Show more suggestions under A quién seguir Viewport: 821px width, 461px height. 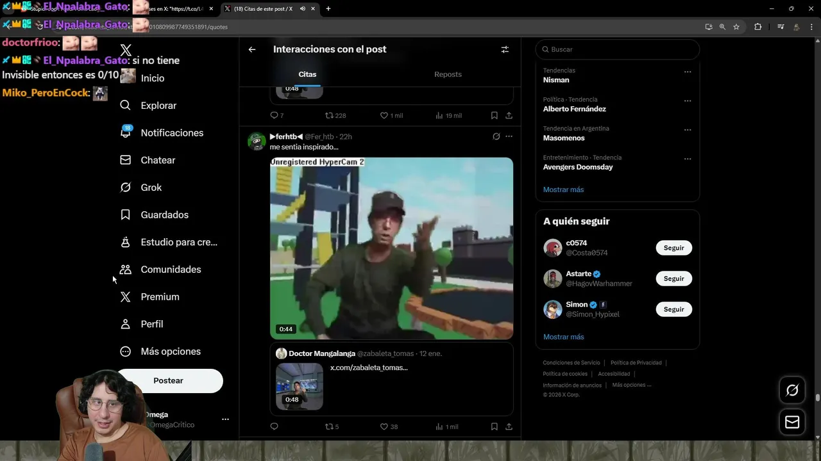563,337
